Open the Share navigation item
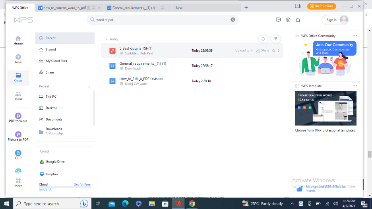 65,72
